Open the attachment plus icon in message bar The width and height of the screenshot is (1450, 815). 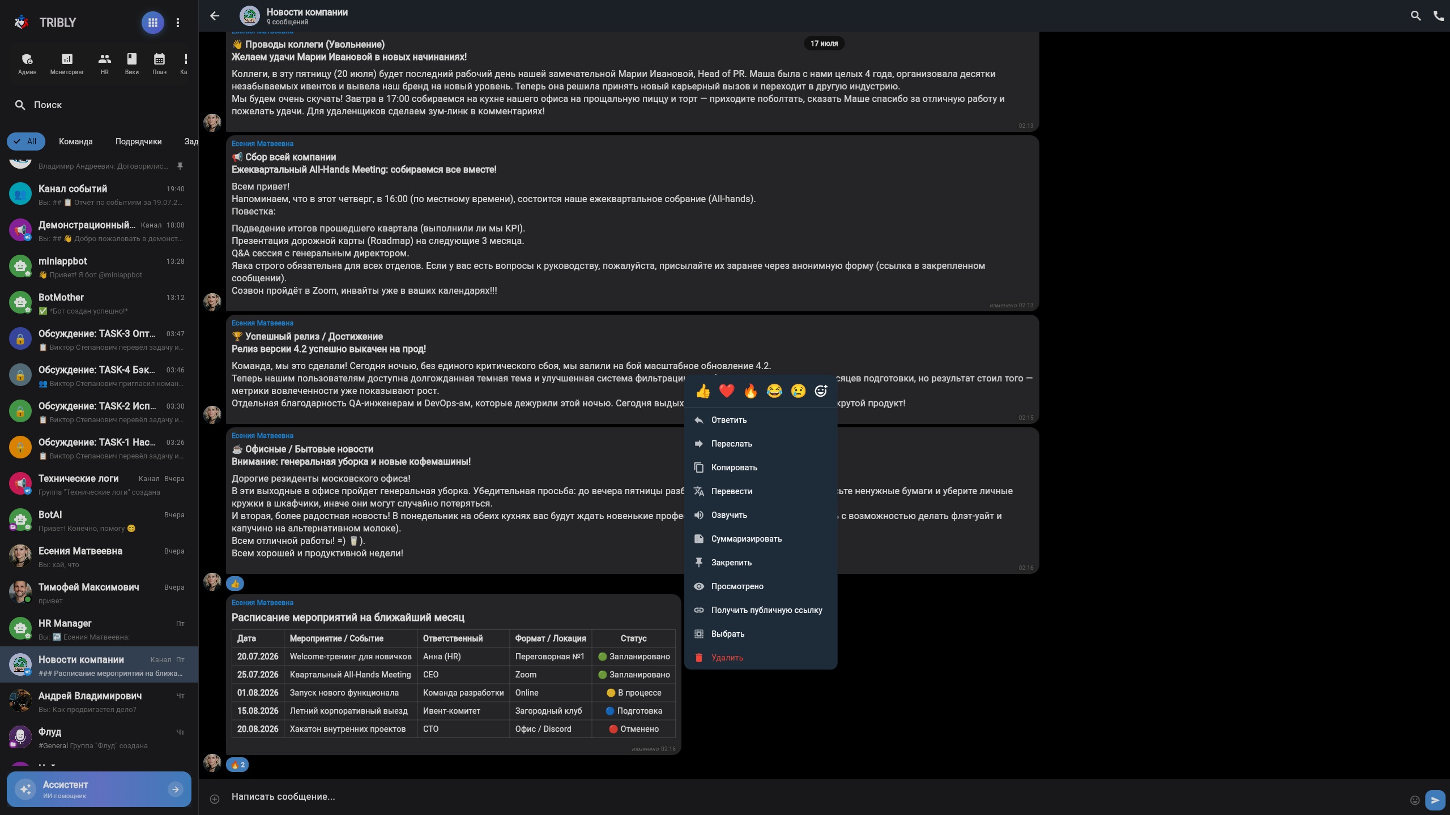click(215, 799)
